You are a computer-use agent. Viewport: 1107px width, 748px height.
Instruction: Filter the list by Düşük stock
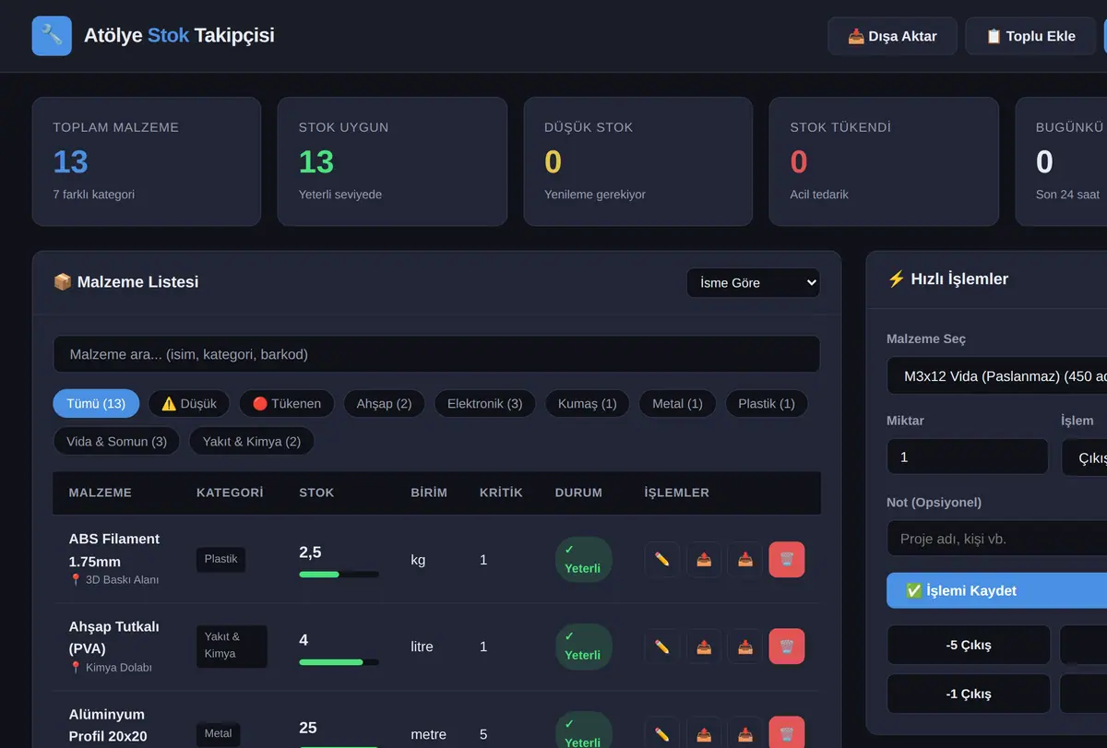189,403
